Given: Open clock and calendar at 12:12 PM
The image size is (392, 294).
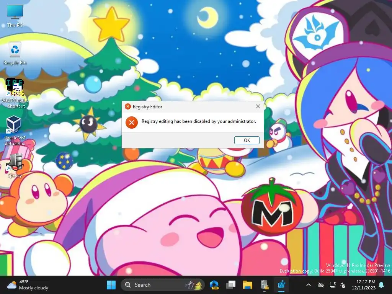Looking at the screenshot, I should (x=364, y=285).
